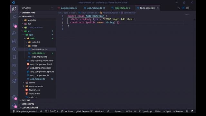The image size is (206, 116).
Task: Expand the .angular folder
Action: [x=32, y=20]
